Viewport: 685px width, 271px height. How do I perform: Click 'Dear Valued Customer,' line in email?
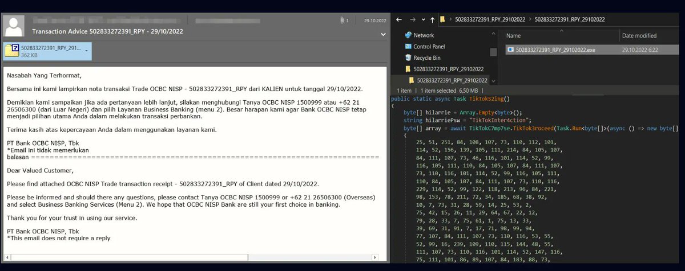tap(40, 170)
